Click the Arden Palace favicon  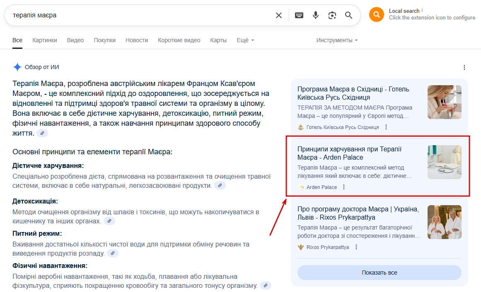(301, 187)
